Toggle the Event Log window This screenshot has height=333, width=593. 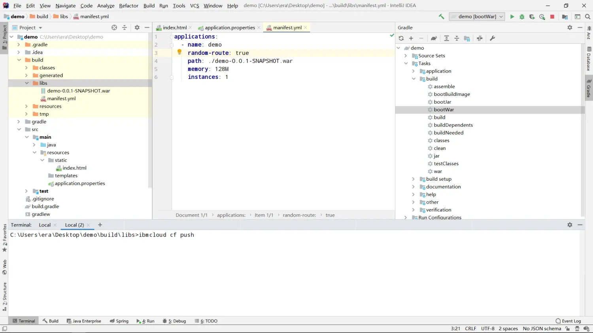point(568,321)
